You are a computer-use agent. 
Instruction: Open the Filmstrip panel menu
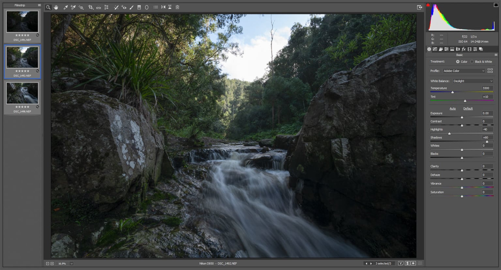pos(39,5)
